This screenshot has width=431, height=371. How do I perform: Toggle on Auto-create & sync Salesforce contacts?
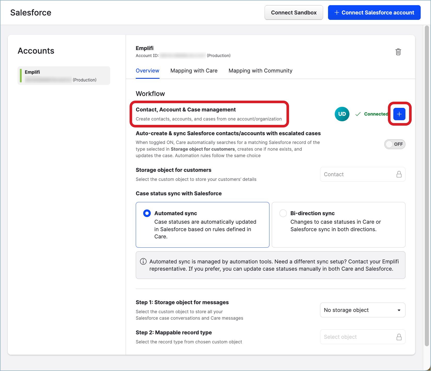[x=395, y=144]
